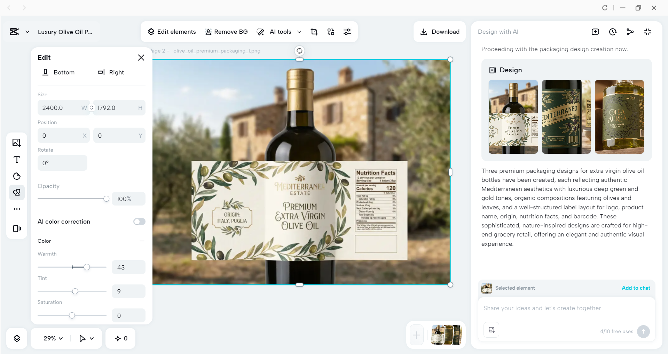Enable AI color correction

pos(139,222)
